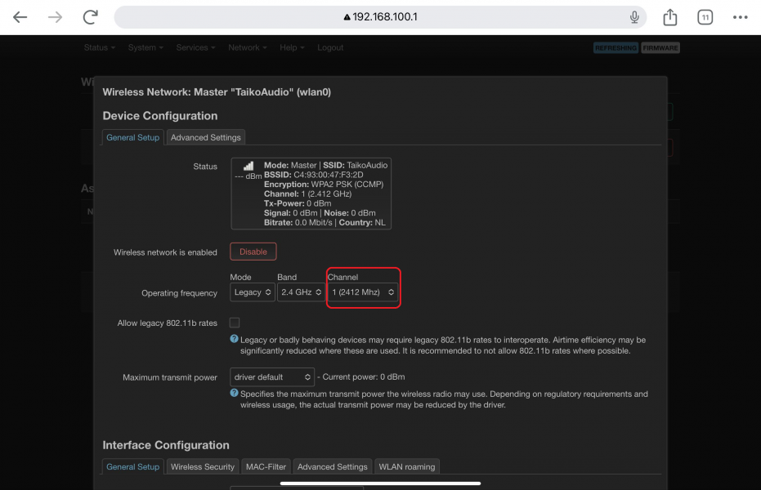
Task: Open the Mode dropdown set to Legacy
Action: tap(252, 292)
